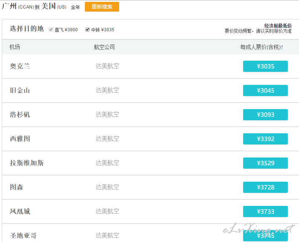Uncheck the 中转 ¥3035 checkbox
The height and width of the screenshot is (242, 299).
[x=88, y=29]
